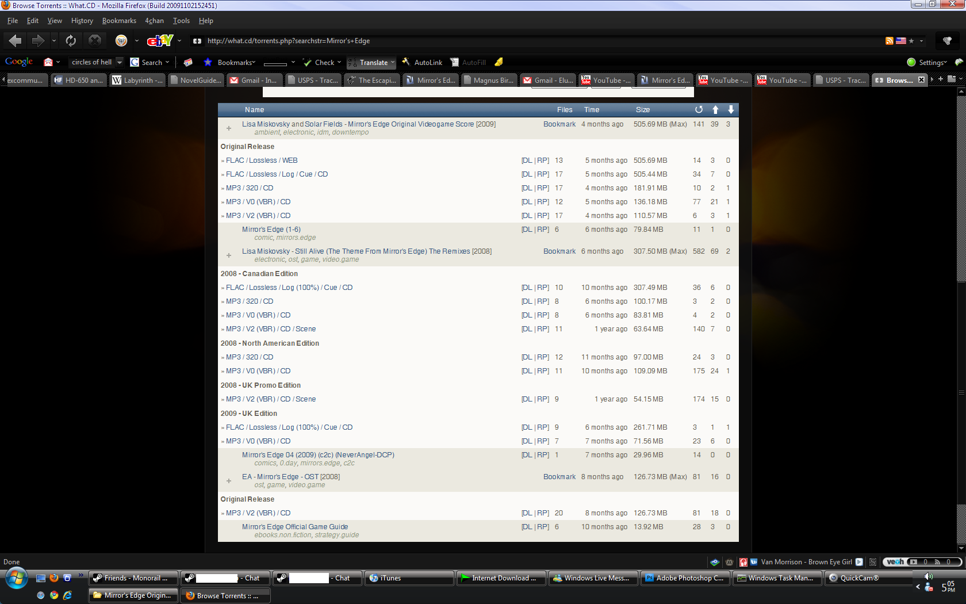
Task: Switch to the Magnus Bir... tab
Action: [489, 80]
